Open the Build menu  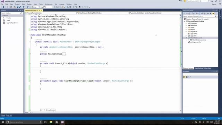pos(23,4)
